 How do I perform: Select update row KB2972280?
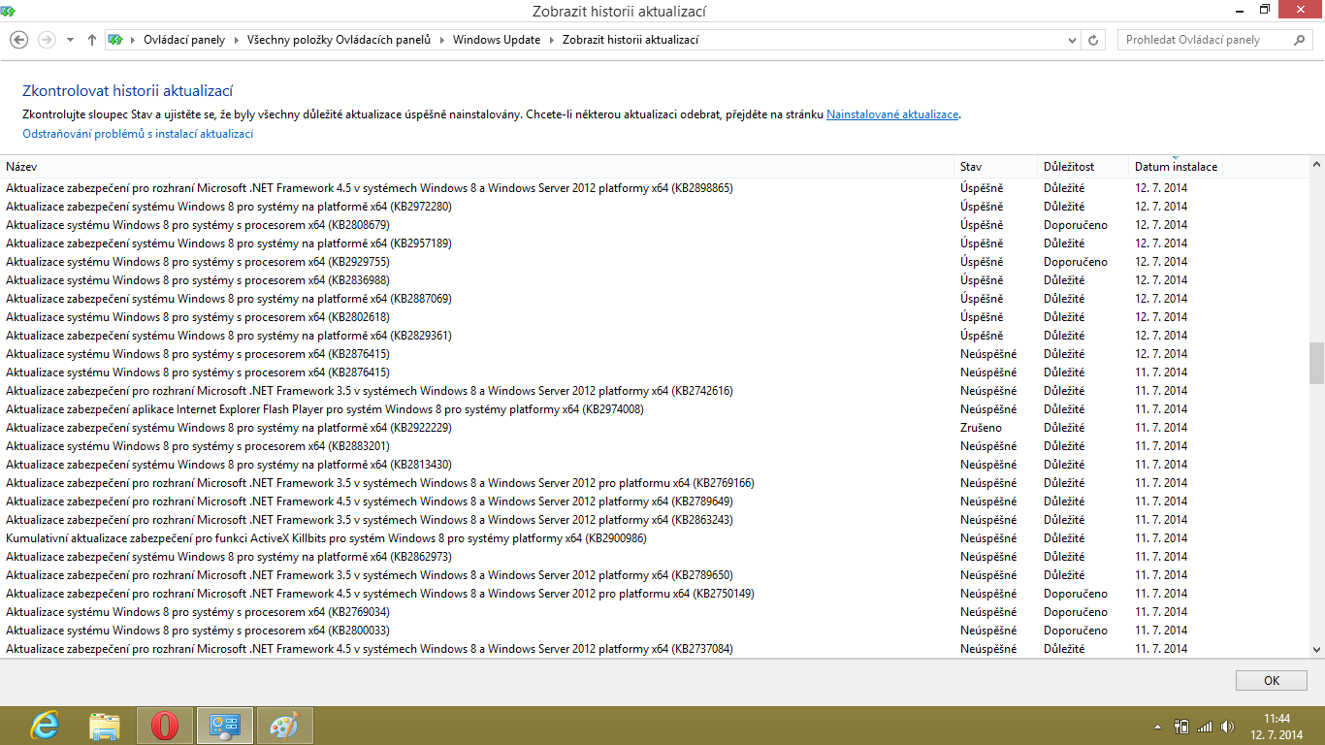click(654, 207)
